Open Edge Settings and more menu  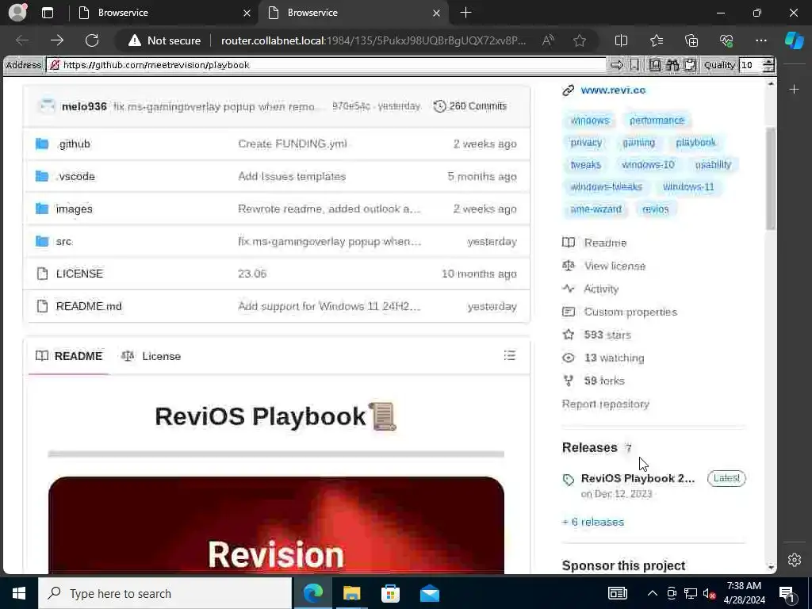point(760,40)
